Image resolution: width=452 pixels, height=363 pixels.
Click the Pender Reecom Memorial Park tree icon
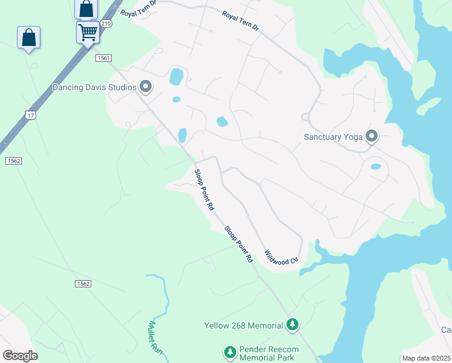click(230, 353)
